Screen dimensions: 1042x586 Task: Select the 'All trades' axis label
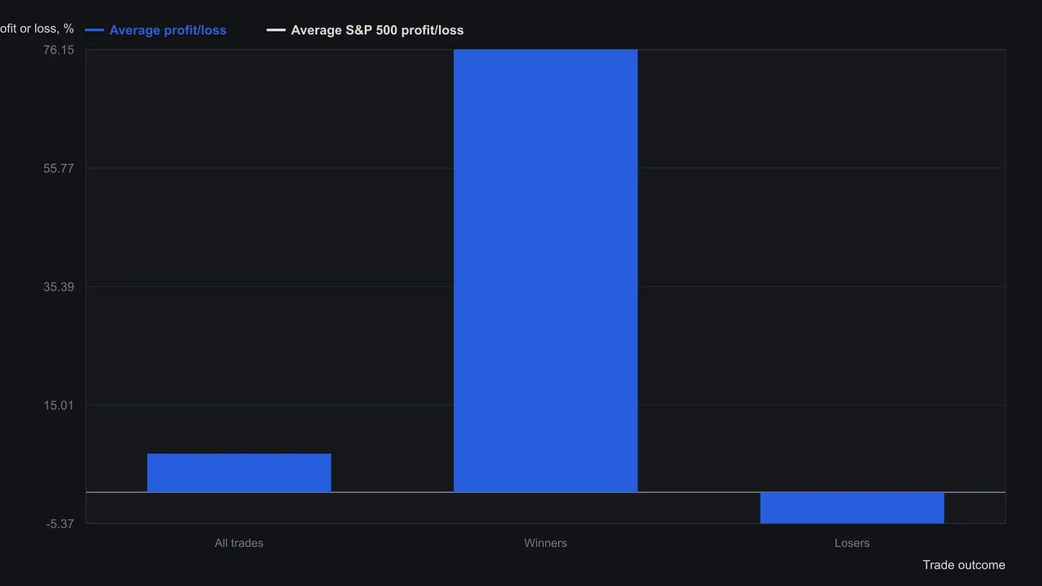point(239,543)
